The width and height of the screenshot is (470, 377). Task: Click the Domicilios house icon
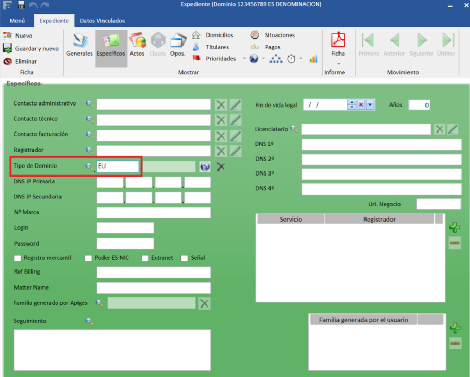tap(196, 35)
